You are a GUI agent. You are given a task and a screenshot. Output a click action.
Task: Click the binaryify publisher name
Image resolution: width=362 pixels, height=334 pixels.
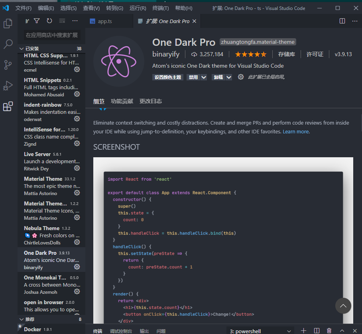[166, 54]
